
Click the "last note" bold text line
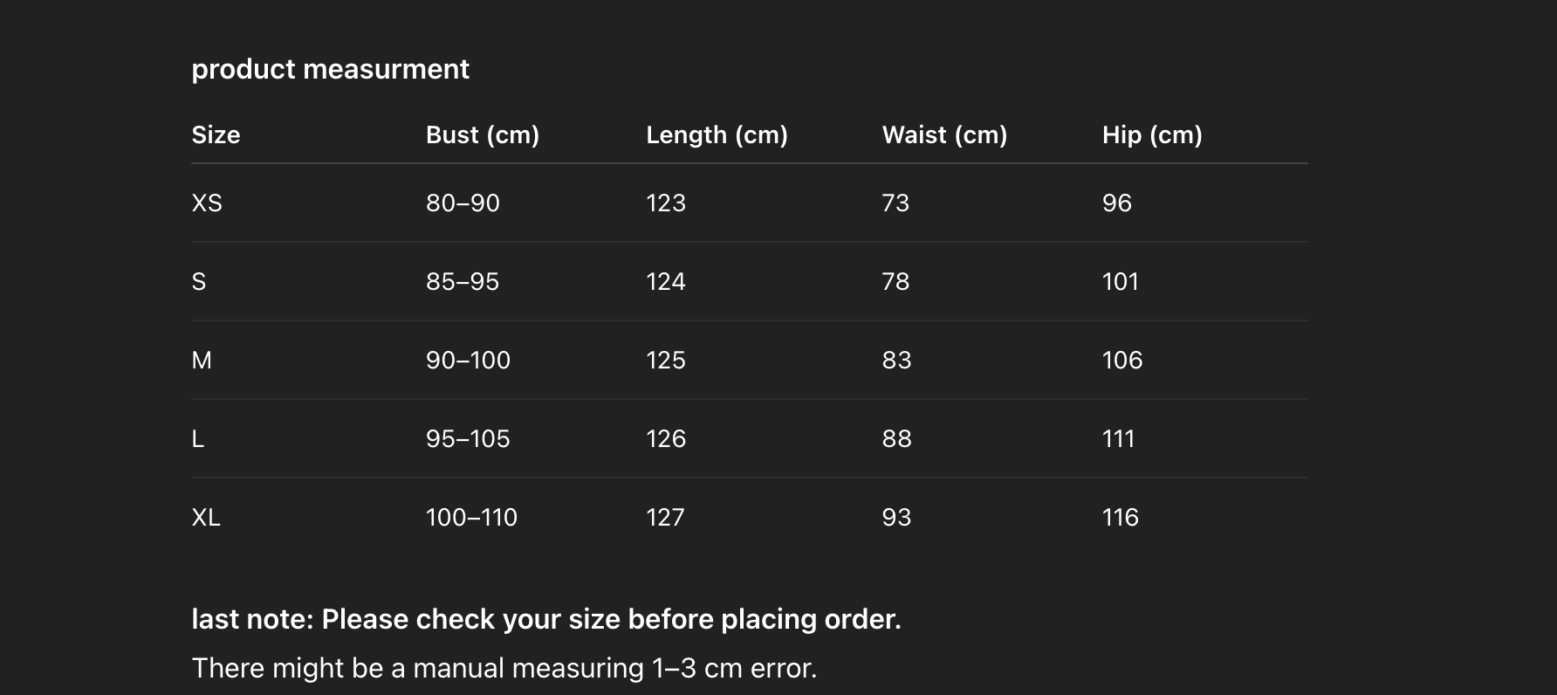pos(545,619)
